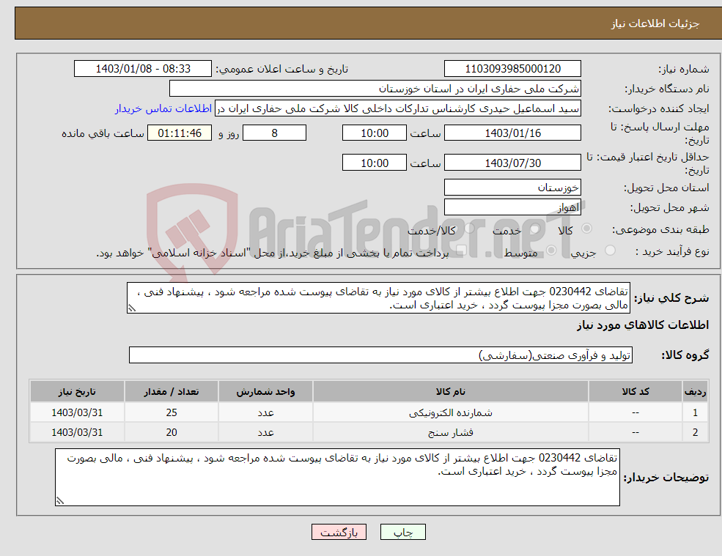
Task: Select the کالا radio button
Action: point(586,229)
